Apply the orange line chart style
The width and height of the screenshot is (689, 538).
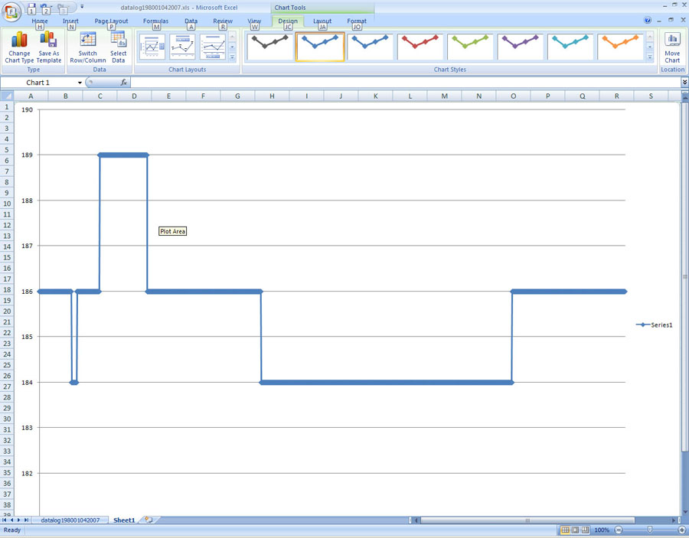click(620, 46)
